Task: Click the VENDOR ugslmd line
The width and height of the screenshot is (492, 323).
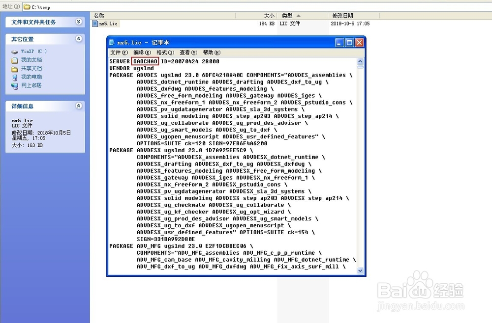Action: 131,68
